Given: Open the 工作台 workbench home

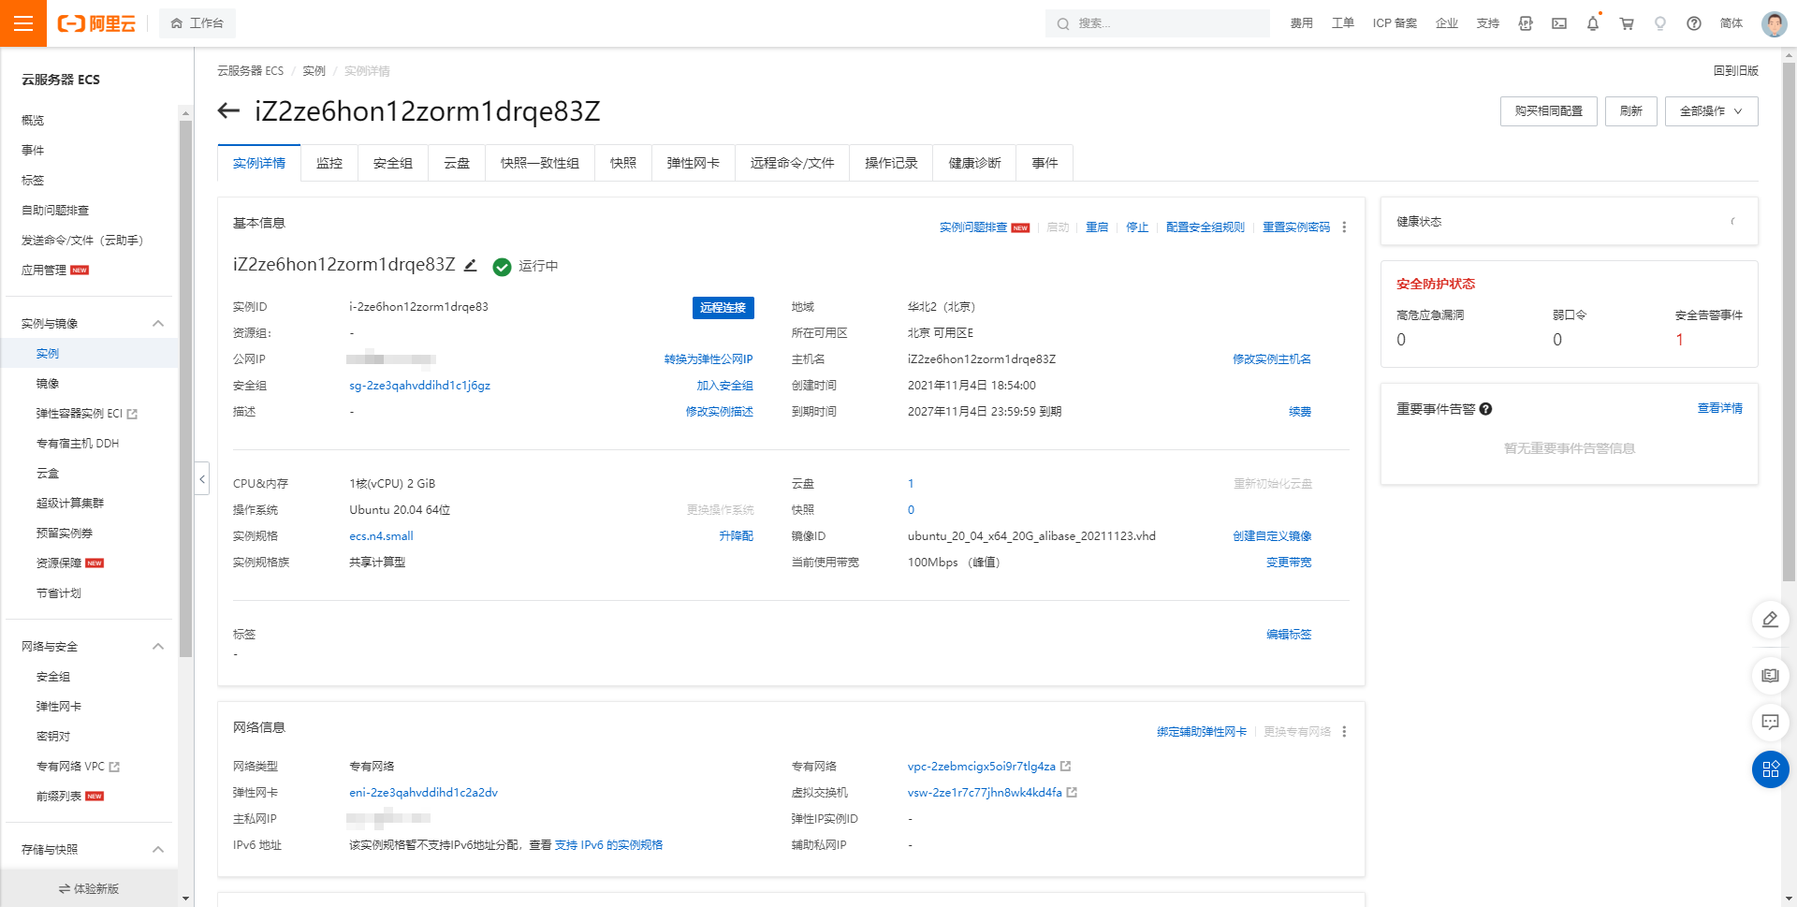Looking at the screenshot, I should click(x=197, y=23).
